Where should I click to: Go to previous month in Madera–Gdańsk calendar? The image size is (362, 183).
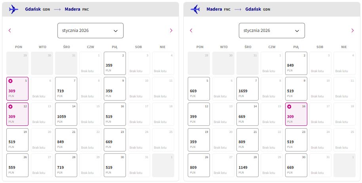pos(191,30)
